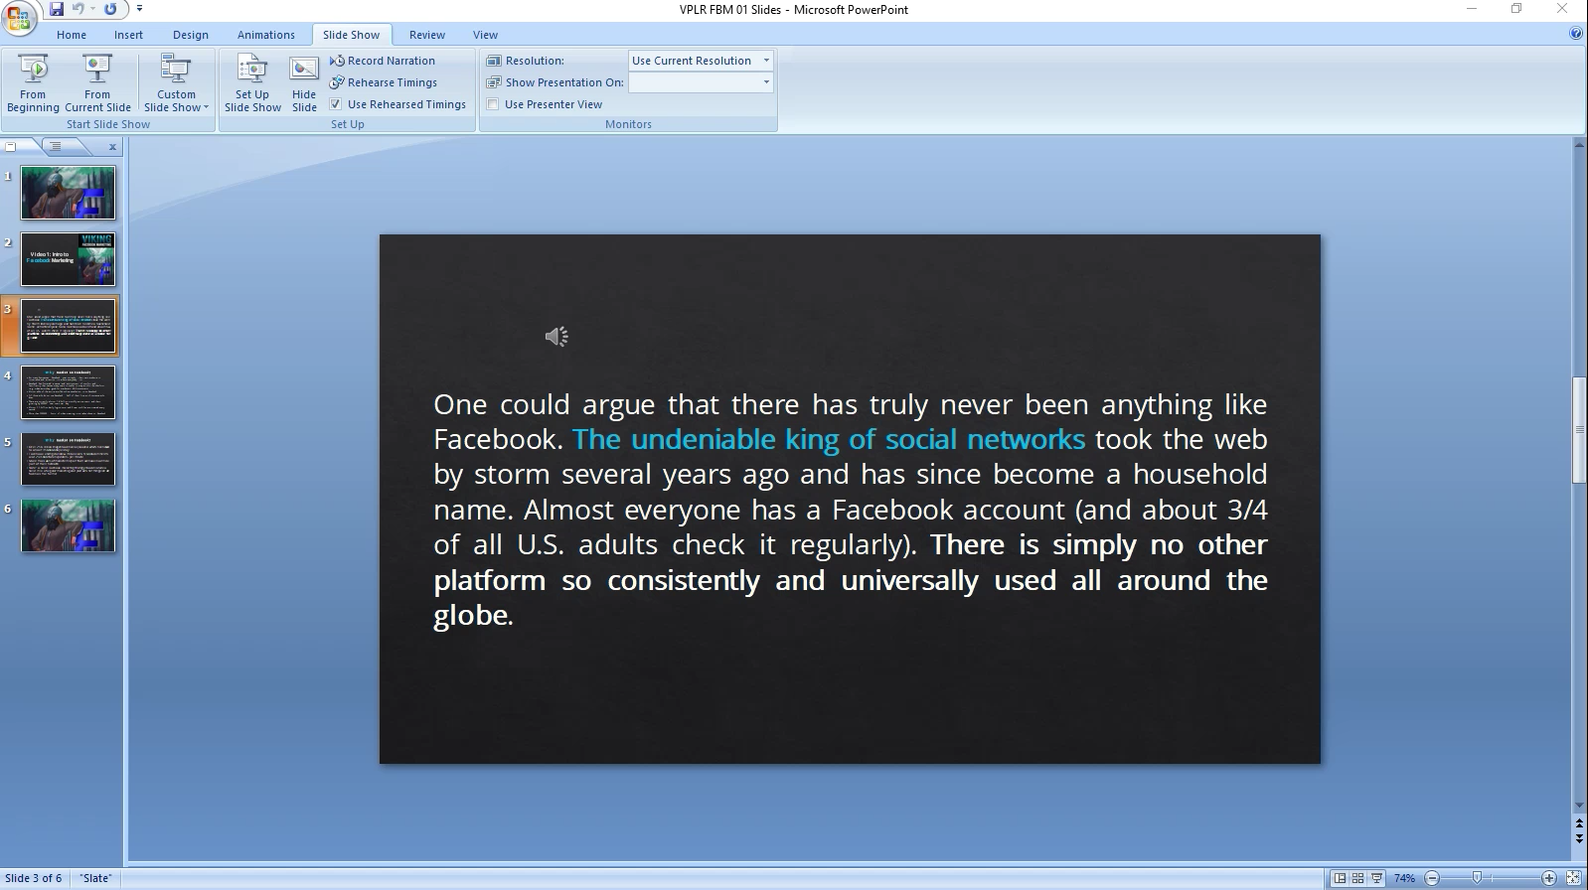Start Rehearse Timings
The height and width of the screenshot is (890, 1588).
[384, 82]
